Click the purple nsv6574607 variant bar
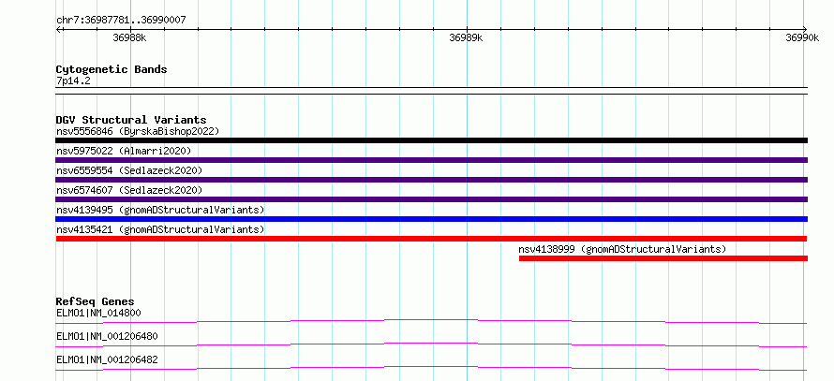Screen dimensions: 834x381 tap(431, 199)
